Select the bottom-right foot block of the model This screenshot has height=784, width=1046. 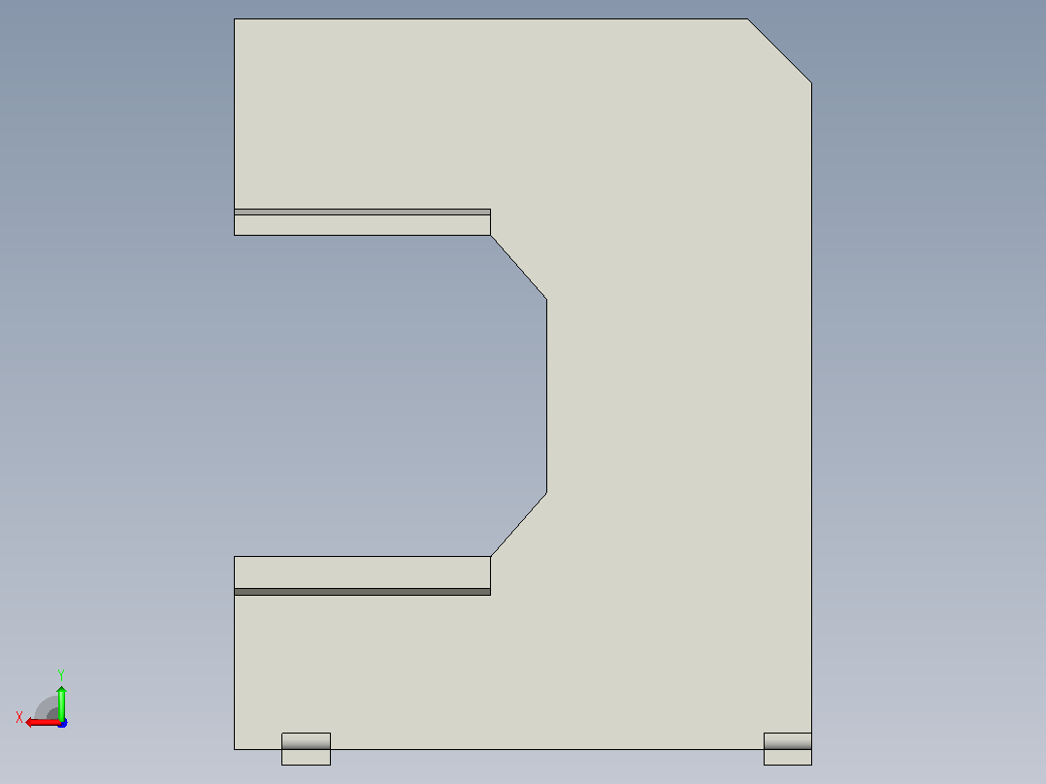pyautogui.click(x=788, y=749)
